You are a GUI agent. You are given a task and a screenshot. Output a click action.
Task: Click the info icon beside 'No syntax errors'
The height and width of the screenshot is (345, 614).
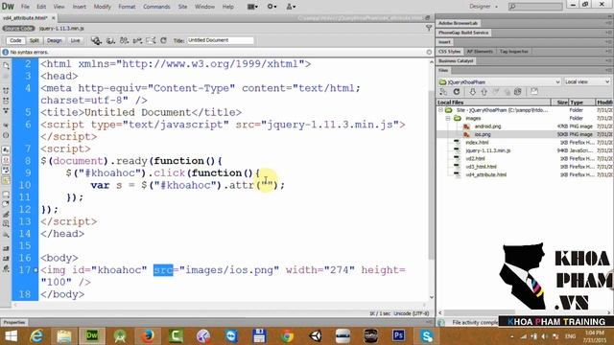(x=5, y=52)
